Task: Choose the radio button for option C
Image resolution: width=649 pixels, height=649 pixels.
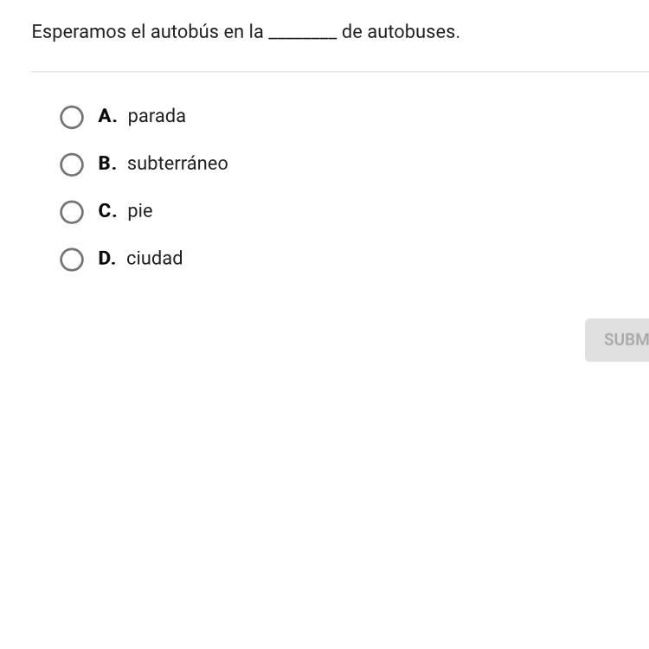Action: (72, 212)
